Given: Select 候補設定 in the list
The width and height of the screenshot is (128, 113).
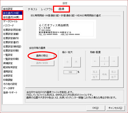Looking at the screenshot, I should click(8, 63).
